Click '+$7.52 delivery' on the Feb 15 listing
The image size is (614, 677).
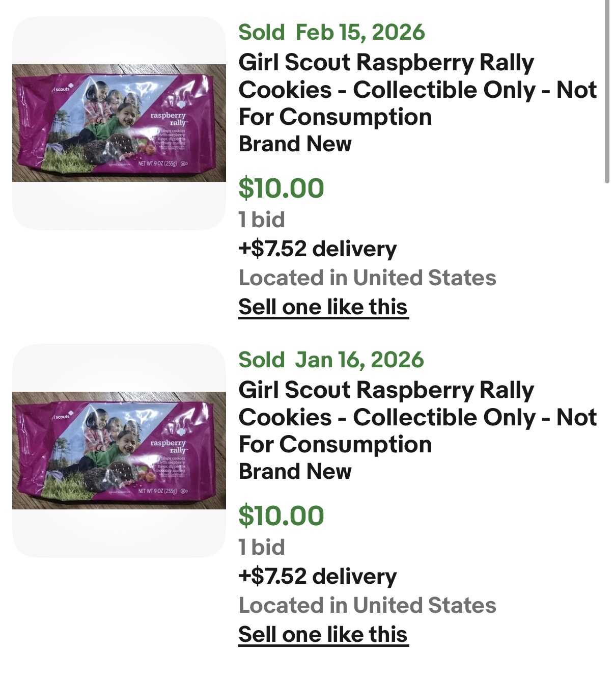(x=317, y=249)
